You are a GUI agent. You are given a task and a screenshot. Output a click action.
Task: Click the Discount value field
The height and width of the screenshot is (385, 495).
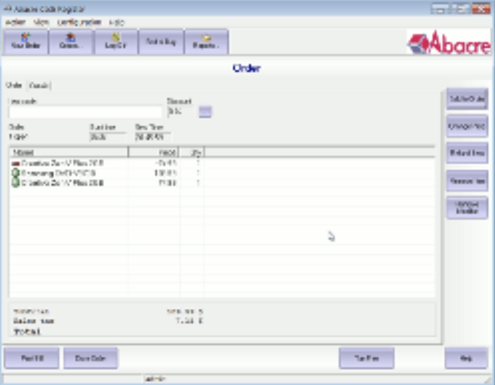[x=180, y=111]
